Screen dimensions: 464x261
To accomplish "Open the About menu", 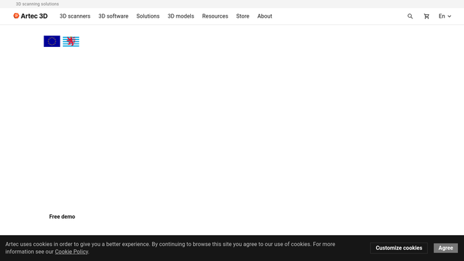I will 264,16.
